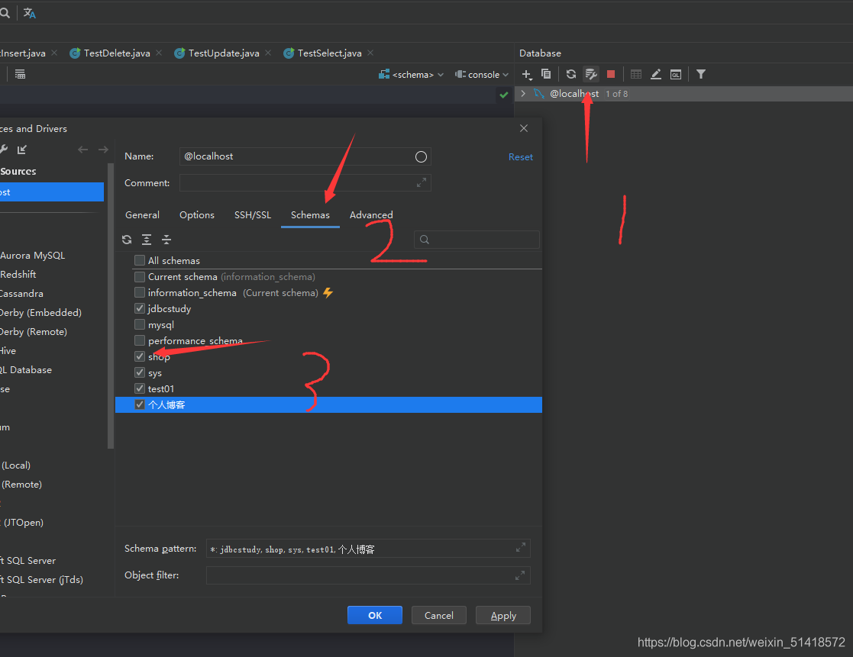This screenshot has width=853, height=657.
Task: Expand the @localhost tree node
Action: tap(523, 93)
